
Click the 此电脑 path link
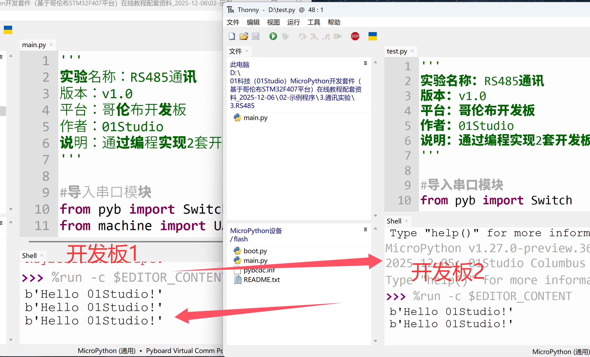point(239,65)
